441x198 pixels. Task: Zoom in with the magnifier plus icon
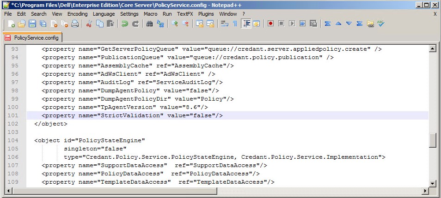click(x=175, y=24)
